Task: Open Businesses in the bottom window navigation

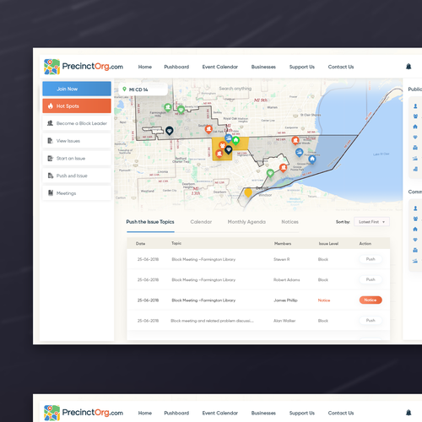Action: 263,413
